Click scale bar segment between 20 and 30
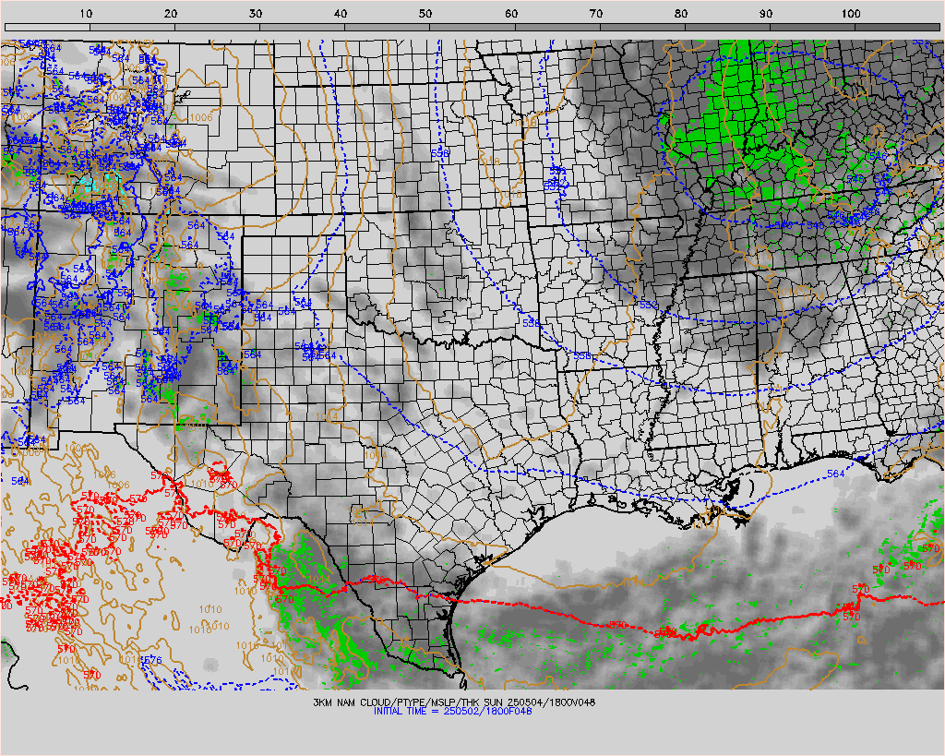The width and height of the screenshot is (945, 756). click(217, 27)
